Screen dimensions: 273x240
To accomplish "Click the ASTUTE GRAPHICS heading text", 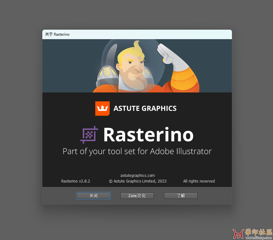I will click(145, 108).
